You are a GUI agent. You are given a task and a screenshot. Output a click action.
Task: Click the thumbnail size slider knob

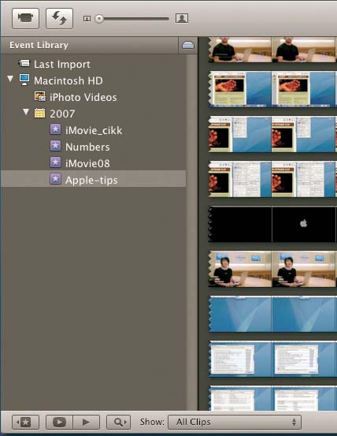click(x=99, y=19)
